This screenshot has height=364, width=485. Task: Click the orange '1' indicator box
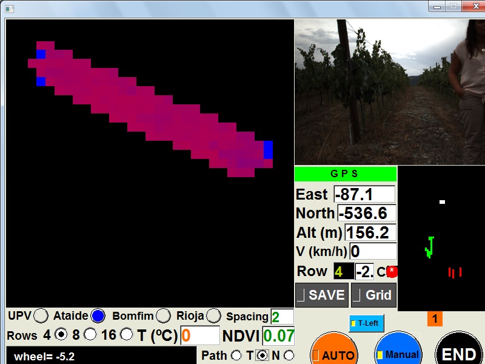point(435,318)
